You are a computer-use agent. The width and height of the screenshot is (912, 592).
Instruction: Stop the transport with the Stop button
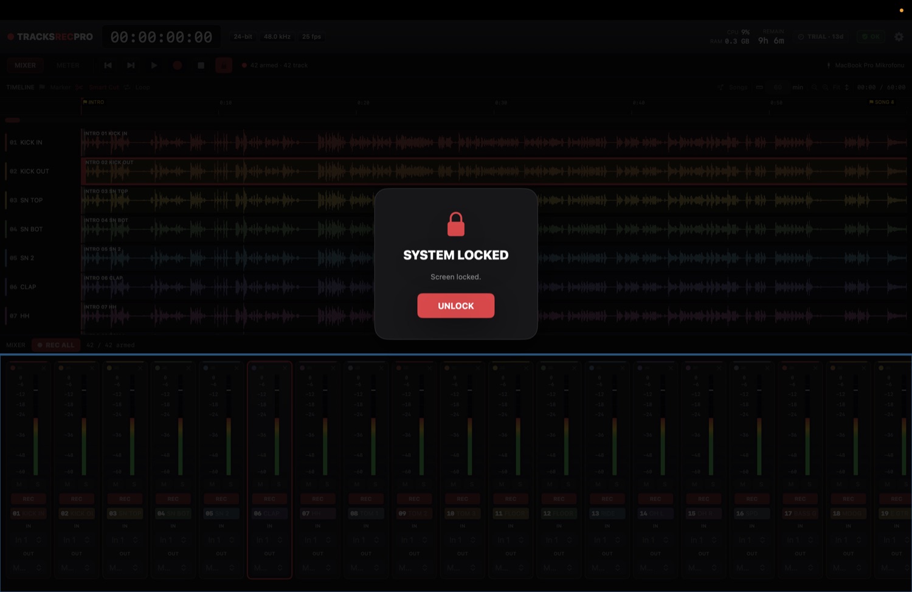click(201, 65)
